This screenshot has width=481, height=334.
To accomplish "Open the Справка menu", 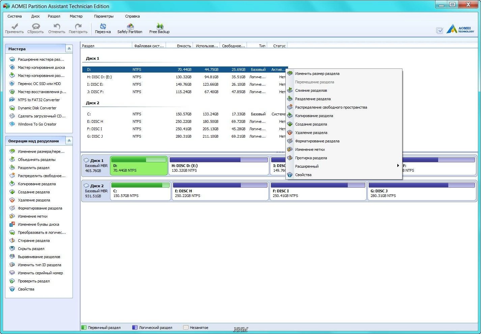I will [132, 16].
